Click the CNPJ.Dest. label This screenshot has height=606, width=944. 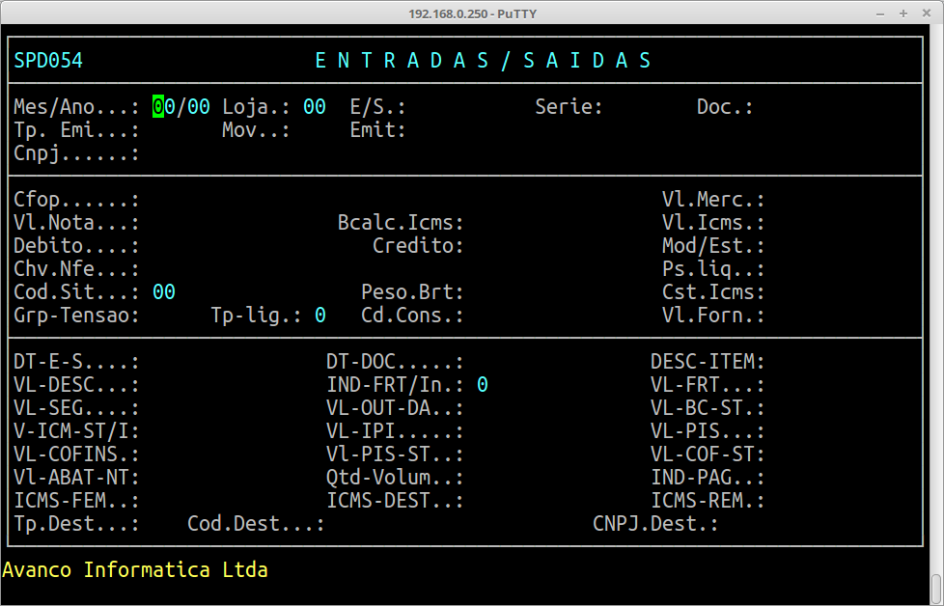(656, 524)
